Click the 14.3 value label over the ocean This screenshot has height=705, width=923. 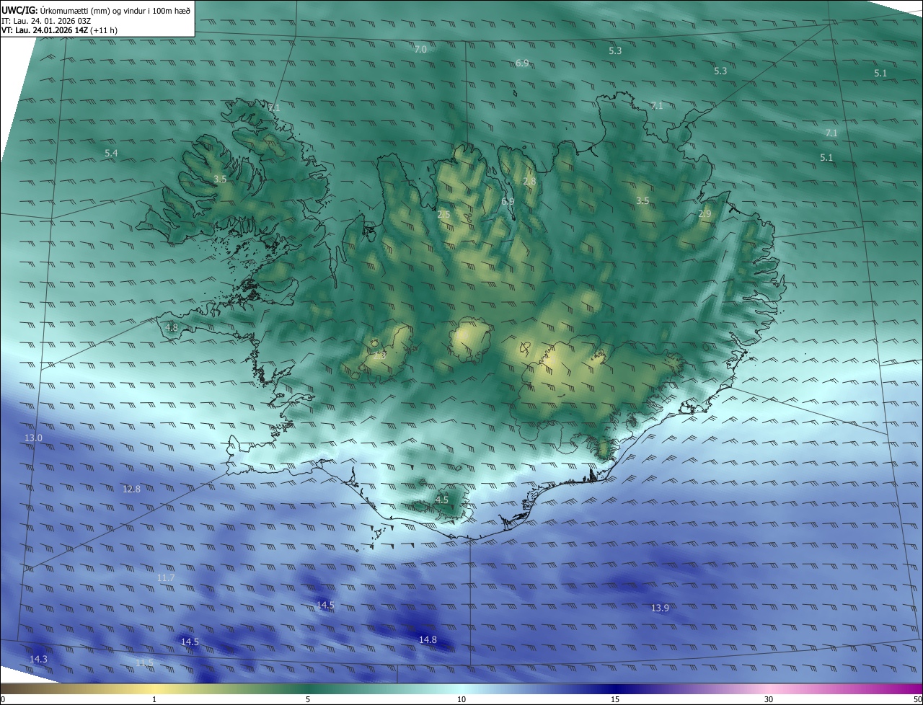click(38, 660)
